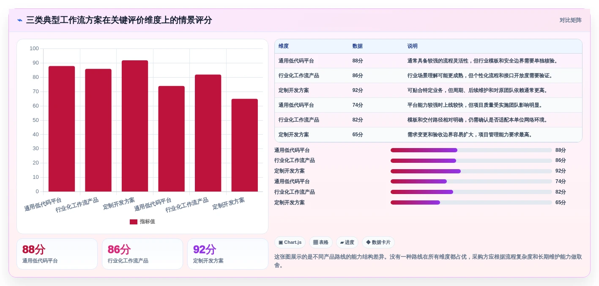This screenshot has height=286, width=599.
Task: Click the 92分 progress bar
Action: click(471, 171)
